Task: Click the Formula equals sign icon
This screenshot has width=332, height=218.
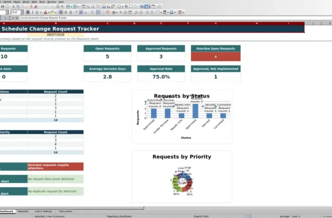Action: click(x=17, y=18)
